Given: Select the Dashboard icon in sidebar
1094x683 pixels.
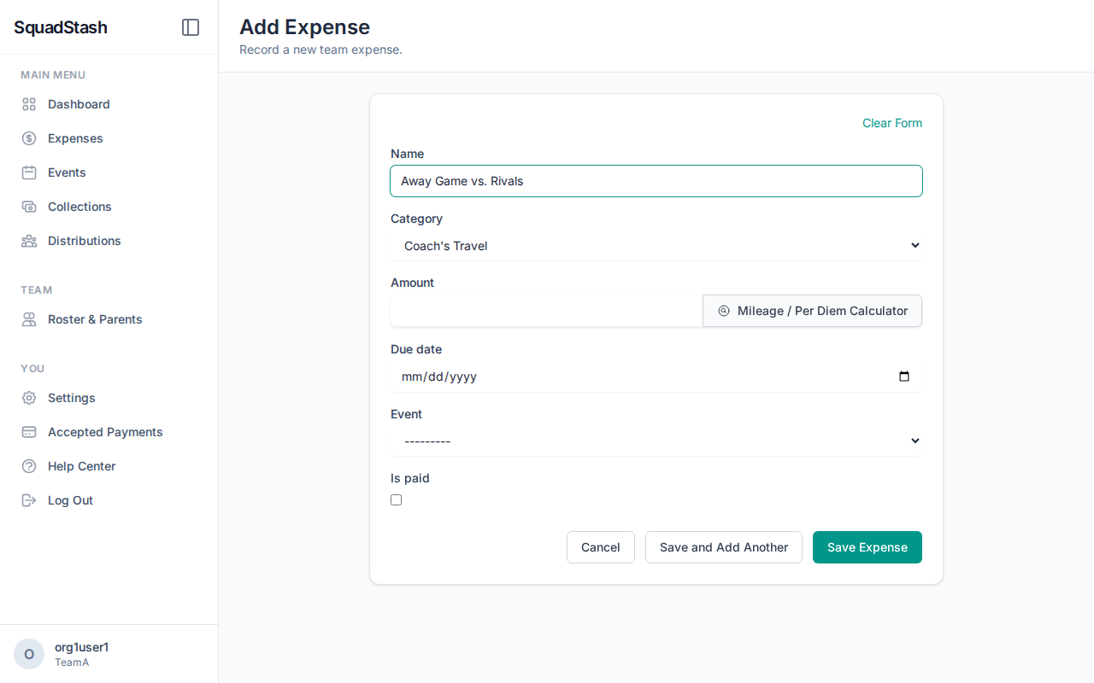Looking at the screenshot, I should pyautogui.click(x=28, y=103).
